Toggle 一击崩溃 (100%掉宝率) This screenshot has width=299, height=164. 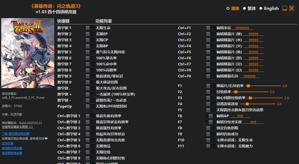(x=90, y=94)
